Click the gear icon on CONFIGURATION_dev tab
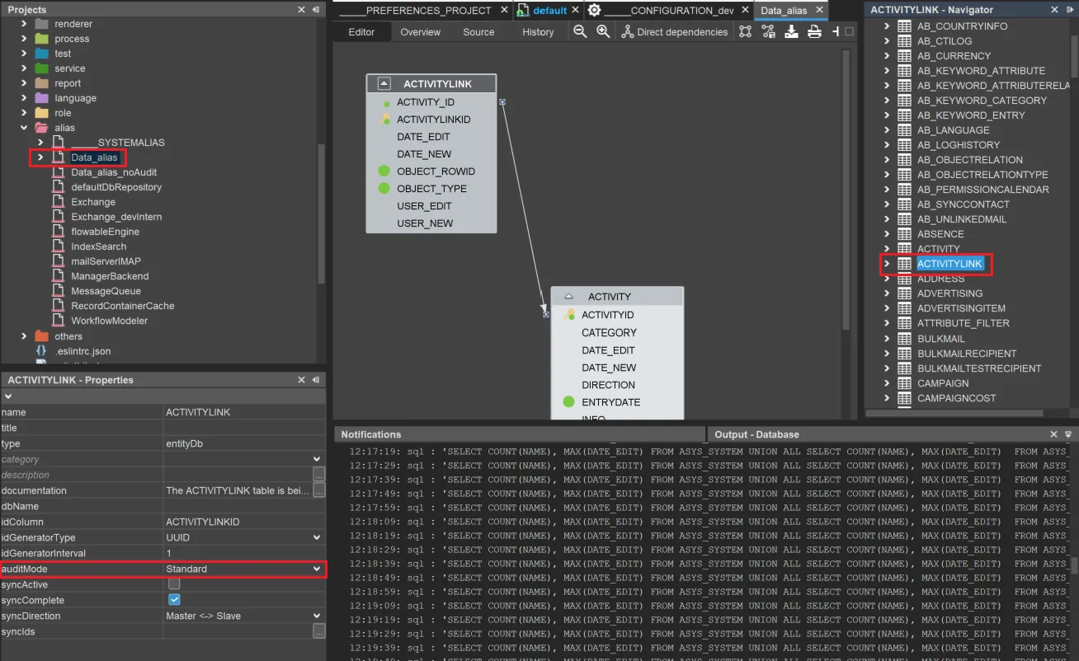 coord(594,10)
